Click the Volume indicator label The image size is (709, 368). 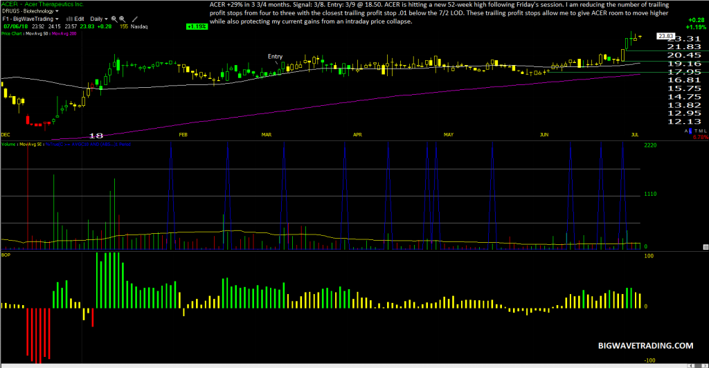click(8, 145)
